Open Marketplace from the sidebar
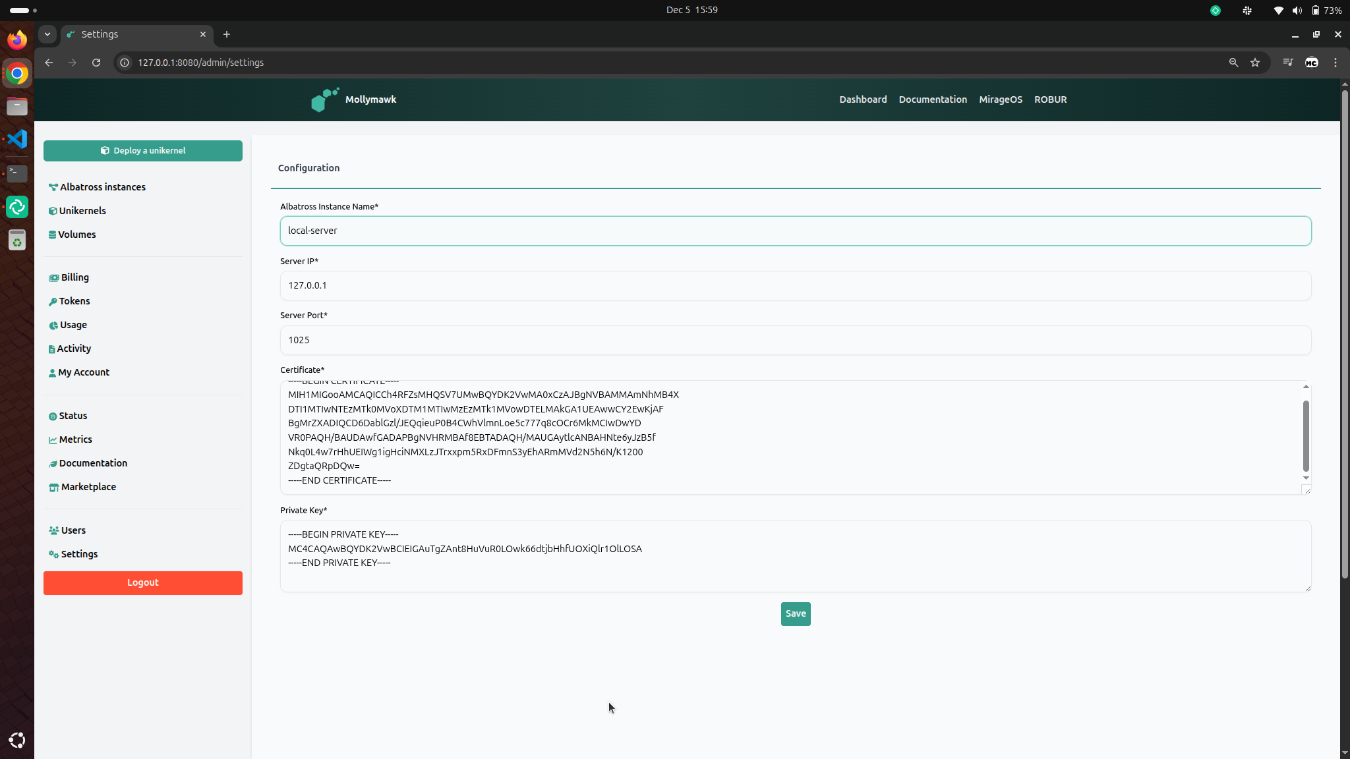Image resolution: width=1350 pixels, height=759 pixels. [x=88, y=487]
